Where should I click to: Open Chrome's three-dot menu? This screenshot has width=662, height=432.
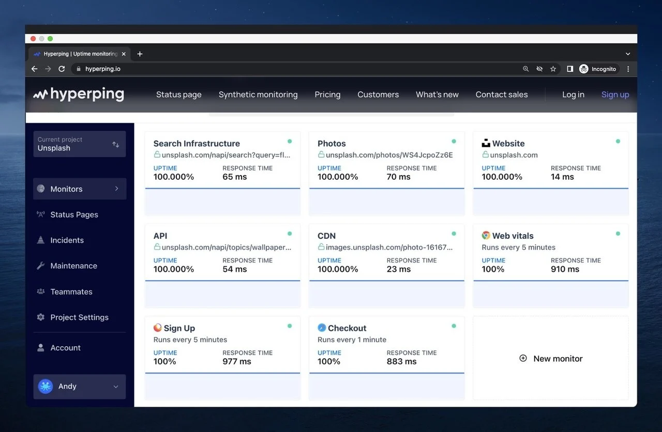coord(628,69)
